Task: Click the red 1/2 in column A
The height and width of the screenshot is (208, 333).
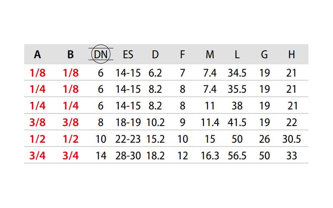Action: pos(37,139)
